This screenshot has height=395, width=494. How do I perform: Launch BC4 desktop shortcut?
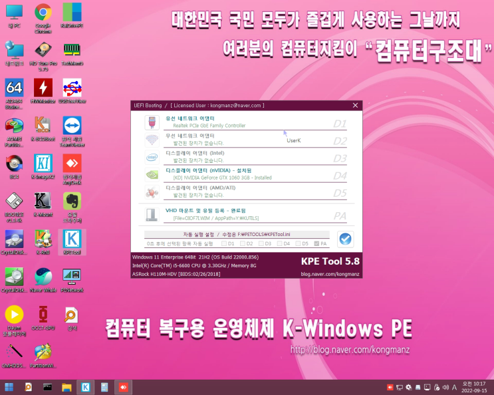[14, 167]
